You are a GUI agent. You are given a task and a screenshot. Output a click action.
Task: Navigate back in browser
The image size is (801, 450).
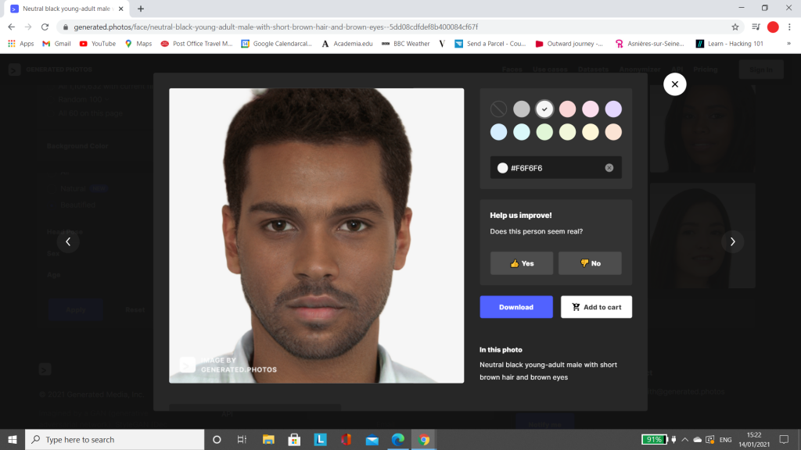click(x=11, y=27)
